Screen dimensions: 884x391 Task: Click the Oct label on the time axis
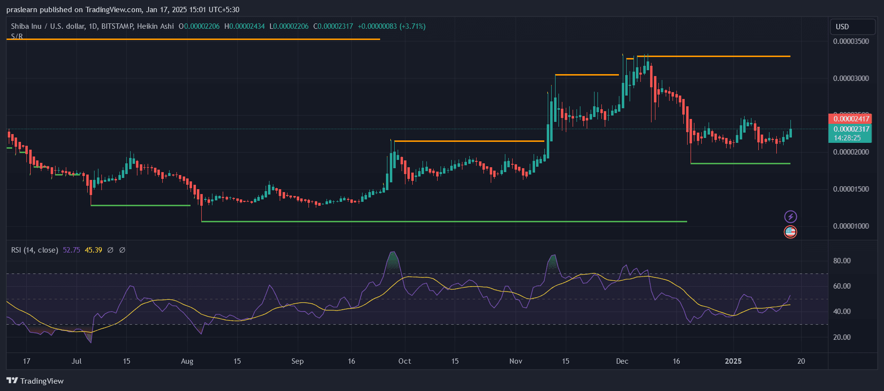tap(404, 361)
